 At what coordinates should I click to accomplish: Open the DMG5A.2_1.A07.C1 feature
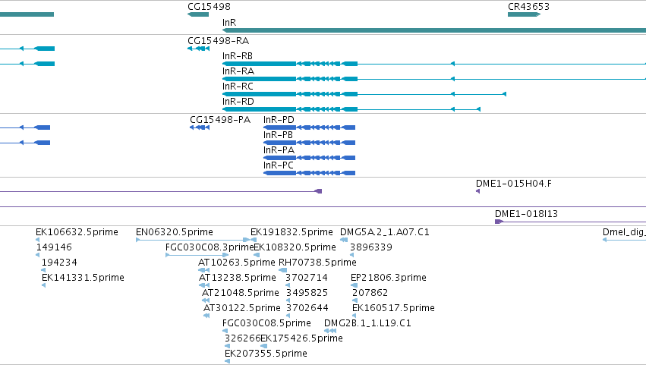(344, 240)
